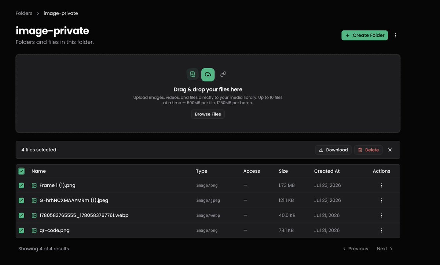This screenshot has height=265, width=440.
Task: Click Showing 4 of 4 results text
Action: coord(44,249)
